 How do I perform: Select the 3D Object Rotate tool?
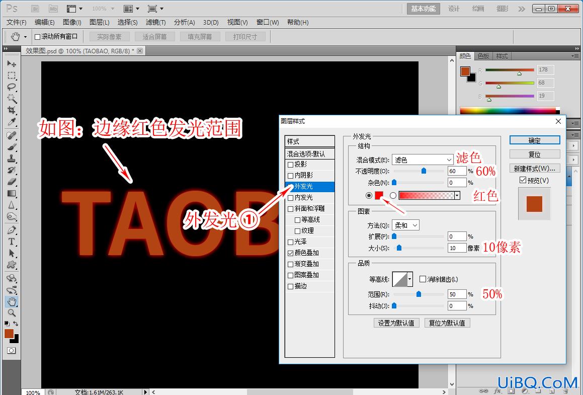(12, 278)
